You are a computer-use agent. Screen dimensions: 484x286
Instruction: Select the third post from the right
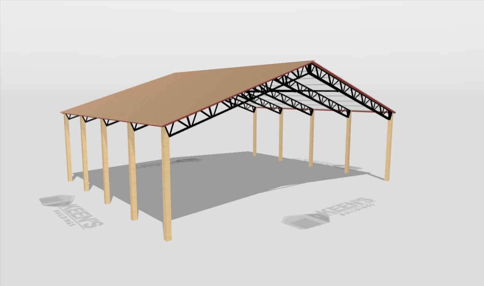312,140
